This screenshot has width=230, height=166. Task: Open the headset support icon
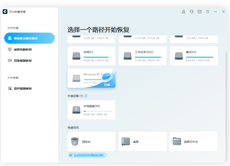tap(191, 12)
